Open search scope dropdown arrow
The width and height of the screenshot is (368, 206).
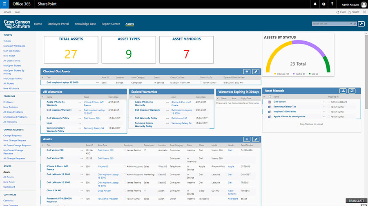[351, 24]
